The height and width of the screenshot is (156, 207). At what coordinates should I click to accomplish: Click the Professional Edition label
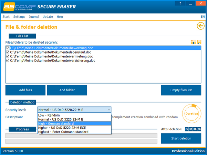point(188,151)
